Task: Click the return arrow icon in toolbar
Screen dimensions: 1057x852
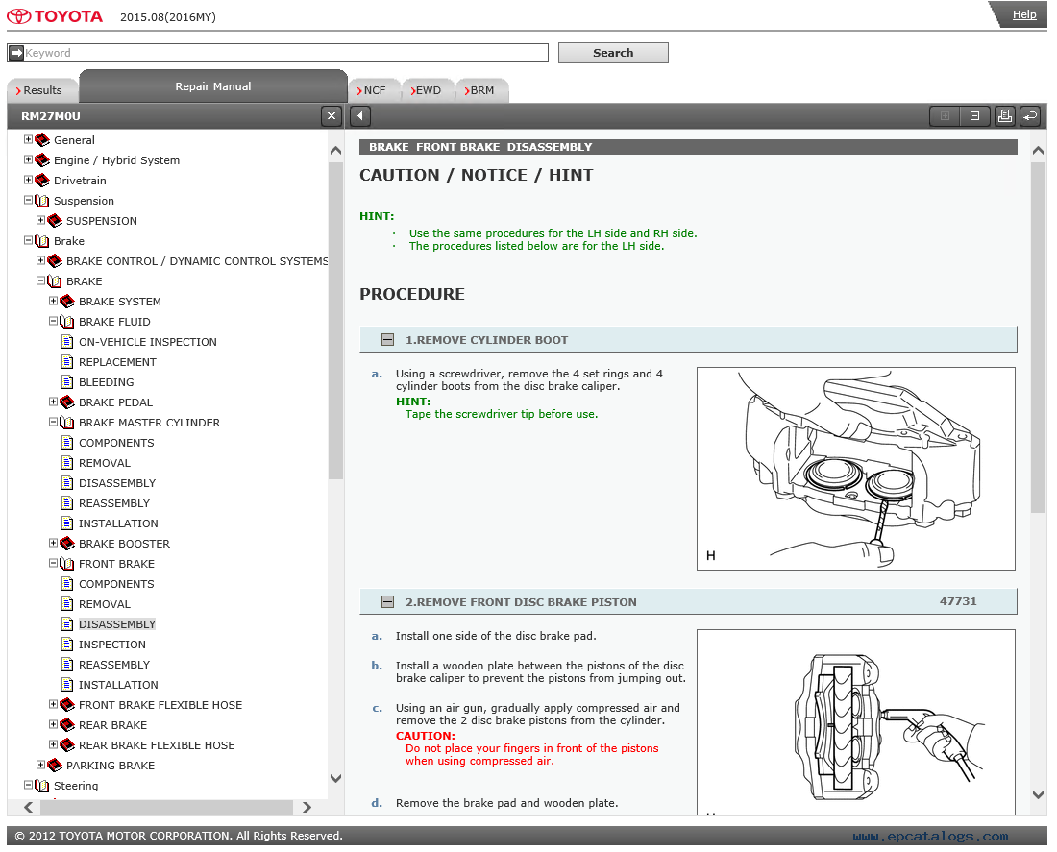Action: pyautogui.click(x=1031, y=116)
